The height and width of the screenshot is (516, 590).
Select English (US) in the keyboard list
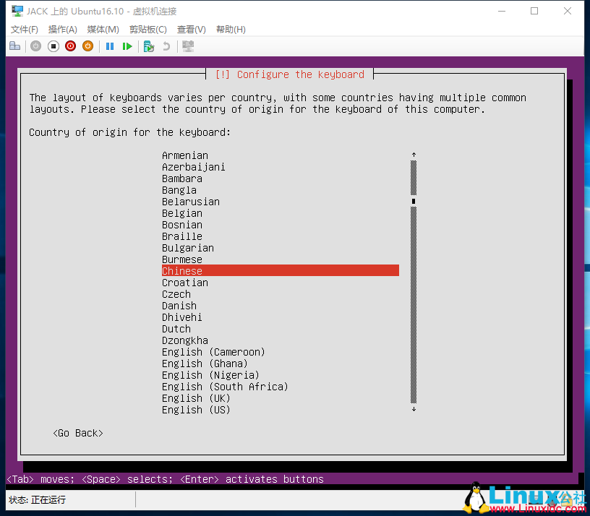coord(196,410)
